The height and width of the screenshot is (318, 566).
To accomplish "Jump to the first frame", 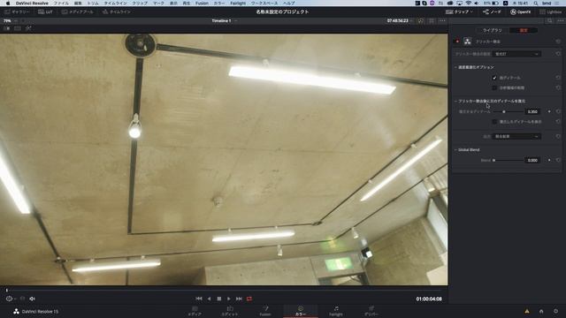I will click(x=199, y=299).
